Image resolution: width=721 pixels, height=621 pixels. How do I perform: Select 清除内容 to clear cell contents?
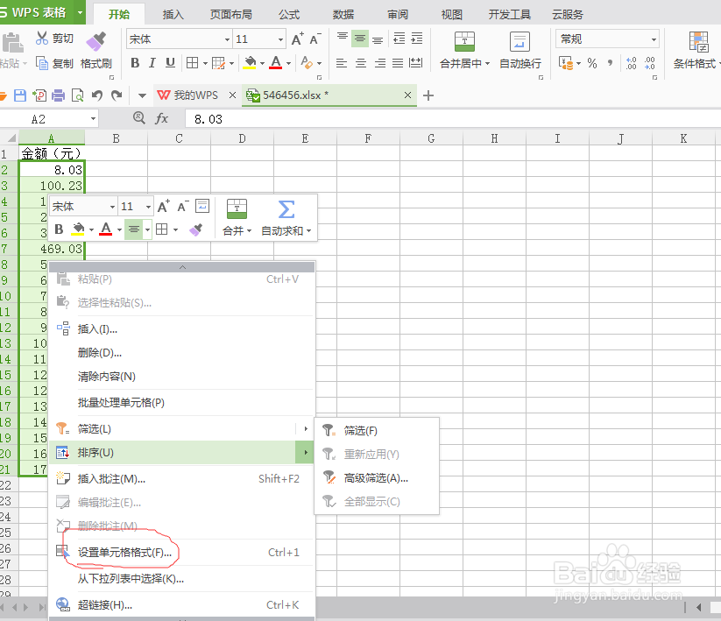pos(105,376)
